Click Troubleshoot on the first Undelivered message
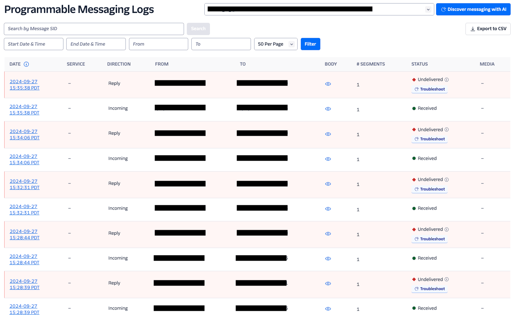The height and width of the screenshot is (321, 517). point(429,89)
